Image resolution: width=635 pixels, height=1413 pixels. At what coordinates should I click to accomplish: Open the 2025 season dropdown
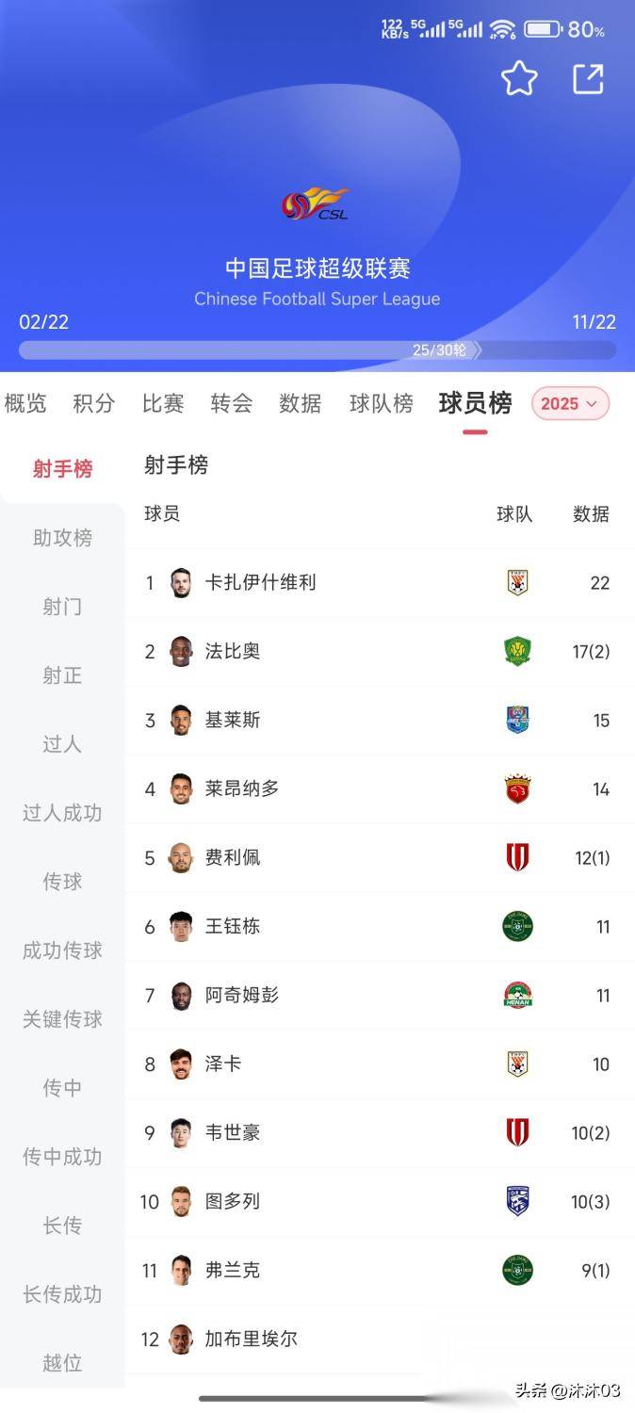point(569,403)
